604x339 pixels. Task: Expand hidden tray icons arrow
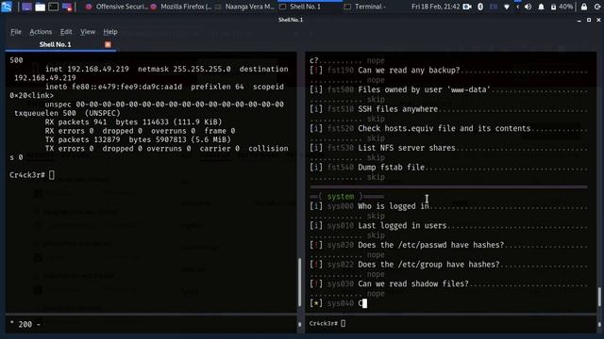[517, 7]
